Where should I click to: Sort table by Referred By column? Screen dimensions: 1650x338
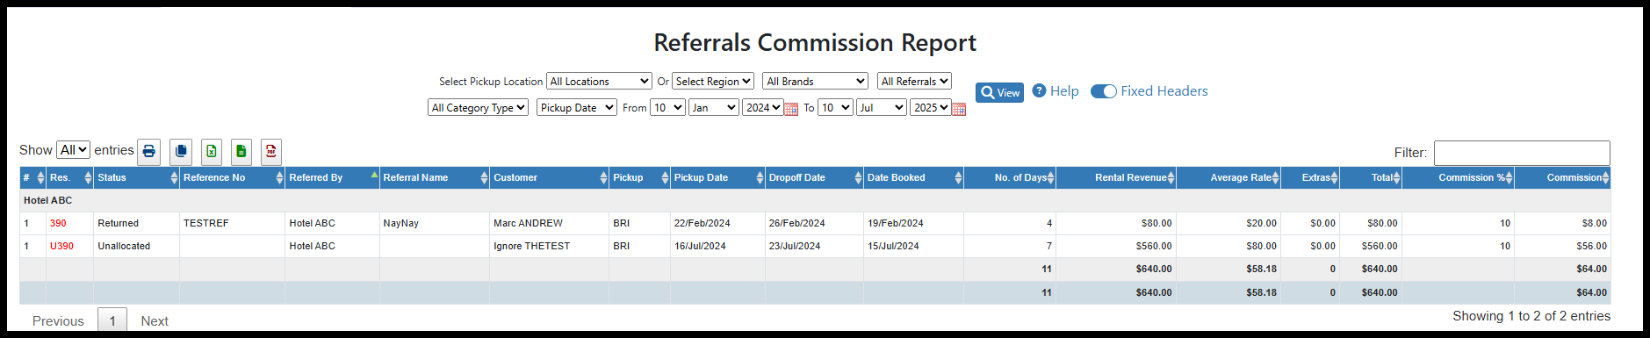click(x=332, y=177)
